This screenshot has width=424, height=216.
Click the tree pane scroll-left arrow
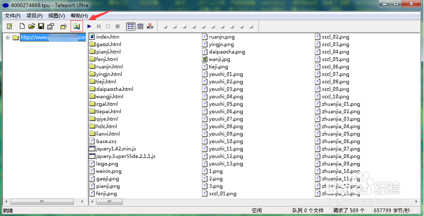click(x=6, y=202)
